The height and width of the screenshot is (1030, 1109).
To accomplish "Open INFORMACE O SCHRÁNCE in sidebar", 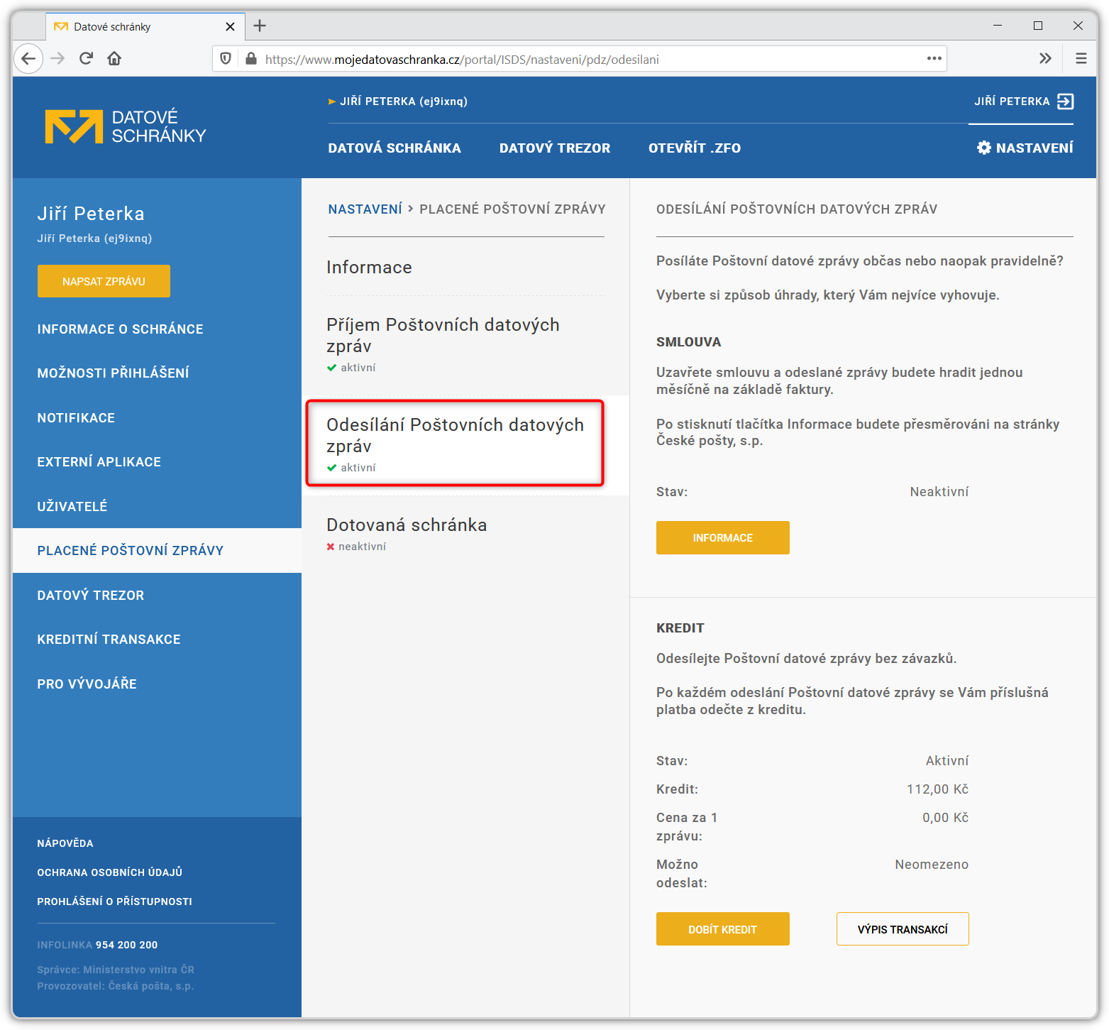I will coord(120,329).
